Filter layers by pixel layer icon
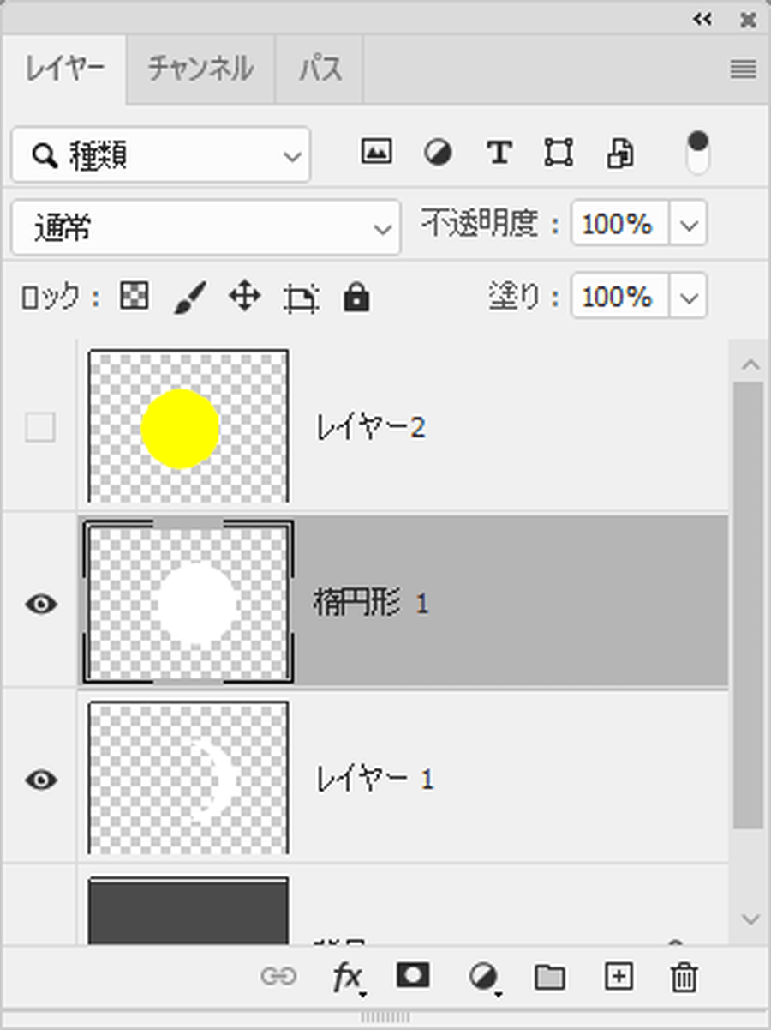Image resolution: width=771 pixels, height=1030 pixels. click(x=376, y=153)
